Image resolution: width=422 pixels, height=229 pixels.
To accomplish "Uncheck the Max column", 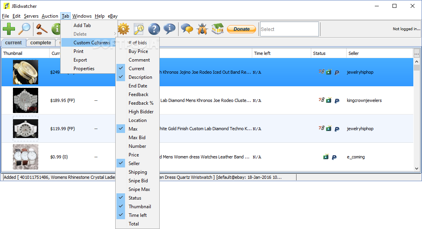I will click(x=138, y=129).
